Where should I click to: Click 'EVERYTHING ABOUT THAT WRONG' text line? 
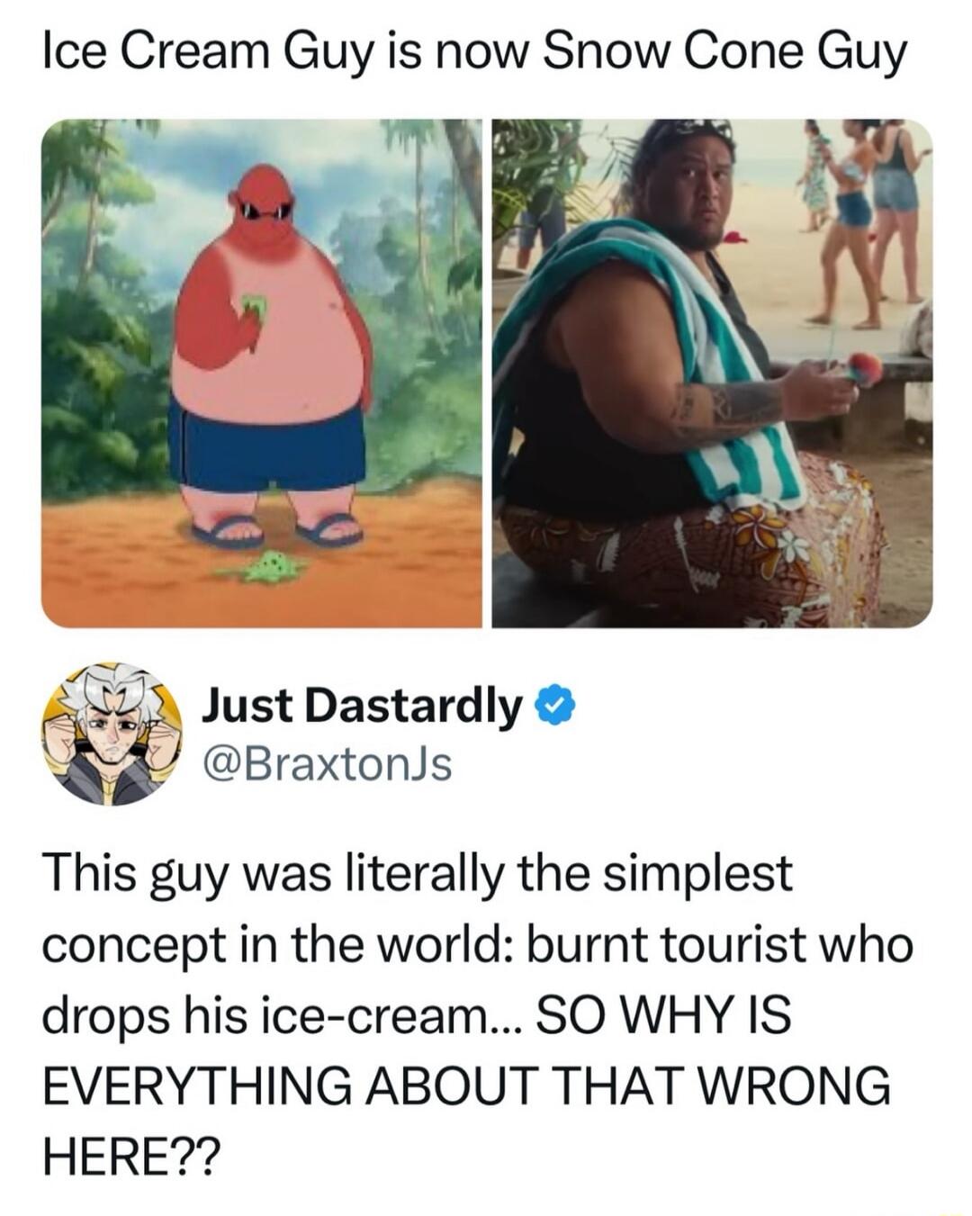click(x=467, y=1086)
